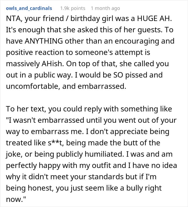
Task: Open the '1 month ago' timestamp permalink
Action: pos(105,8)
